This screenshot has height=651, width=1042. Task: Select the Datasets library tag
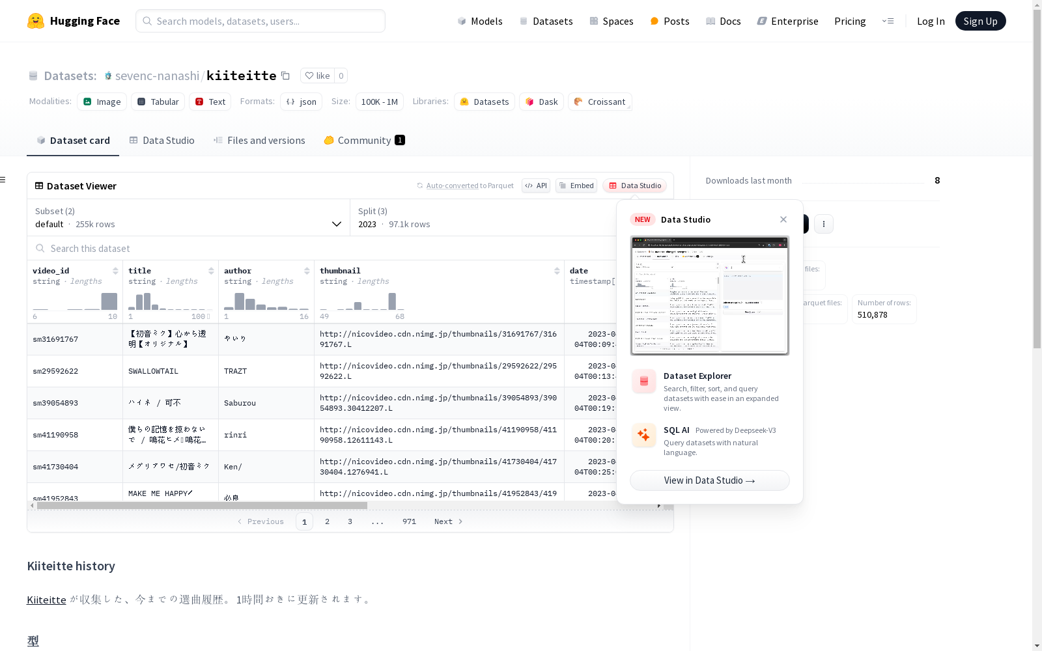(x=485, y=102)
